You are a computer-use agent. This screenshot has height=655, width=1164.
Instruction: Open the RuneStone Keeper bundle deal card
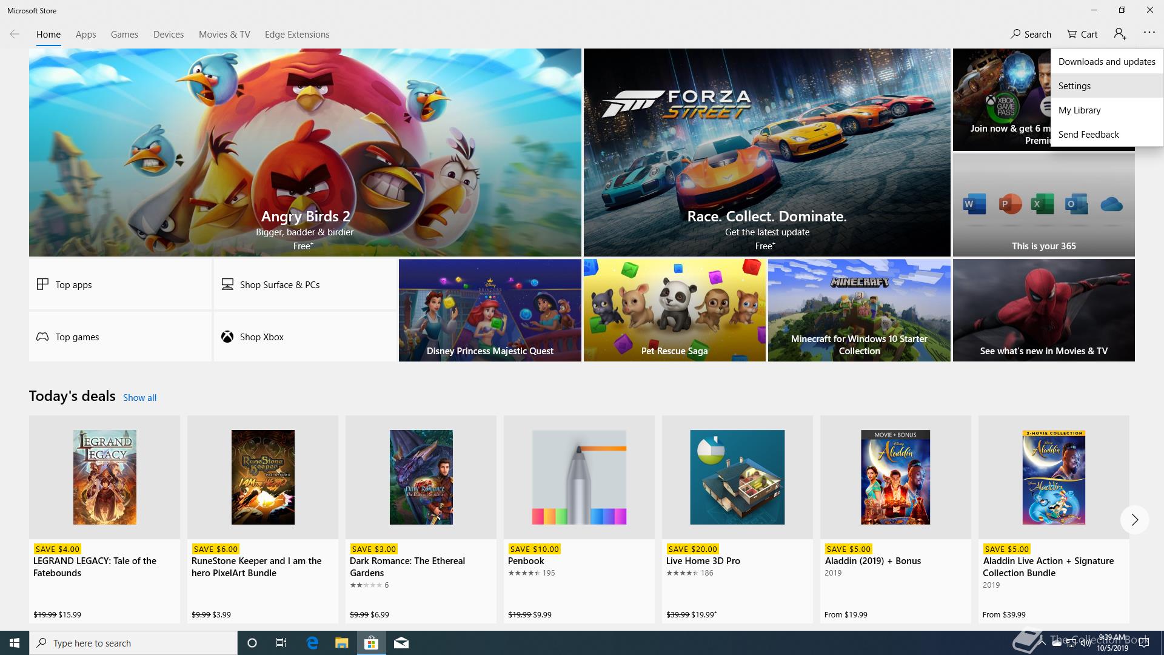(x=263, y=519)
